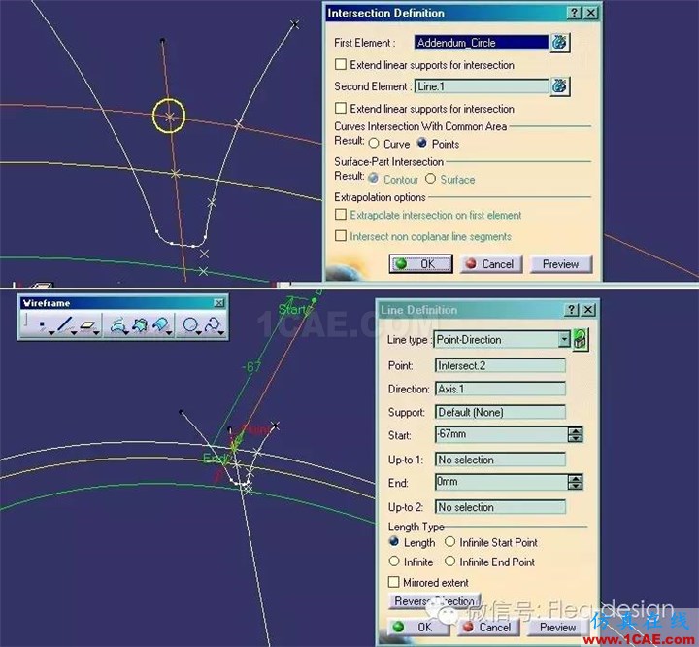Select the Projection tool in Wireframe toolbar

[116, 325]
